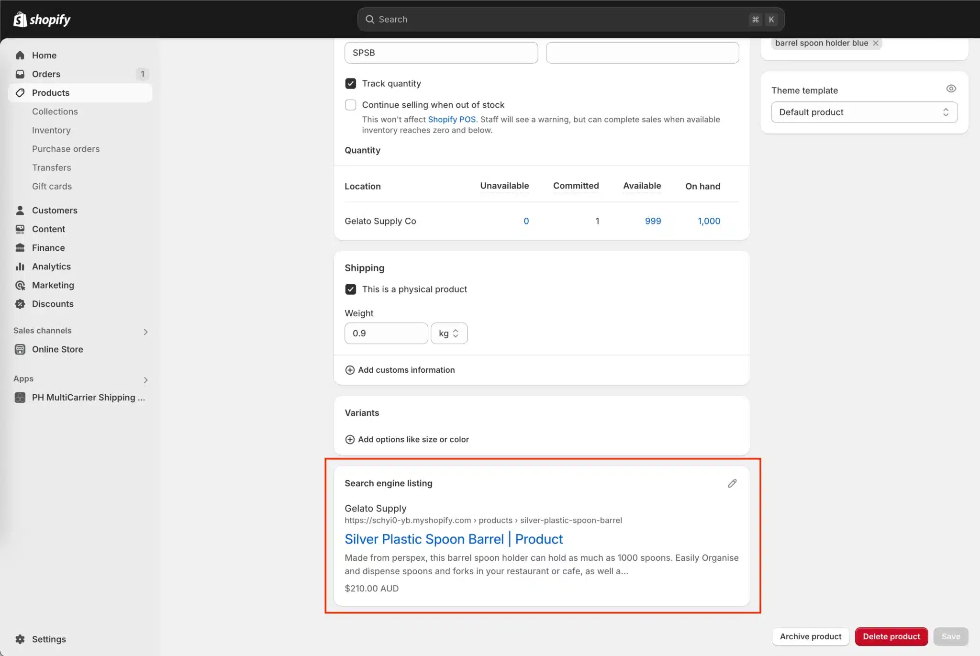
Task: Collapse the Sales channels section
Action: tap(145, 331)
